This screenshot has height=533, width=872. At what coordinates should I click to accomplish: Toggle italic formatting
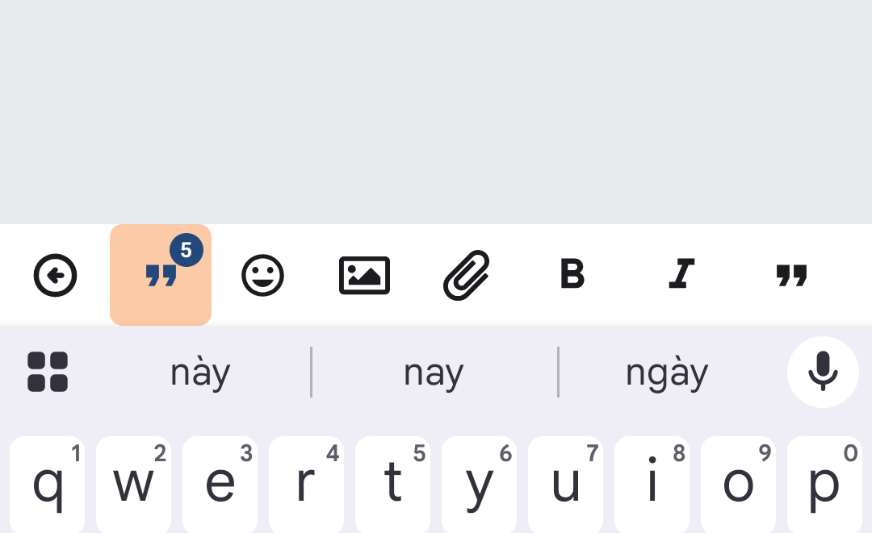point(681,273)
